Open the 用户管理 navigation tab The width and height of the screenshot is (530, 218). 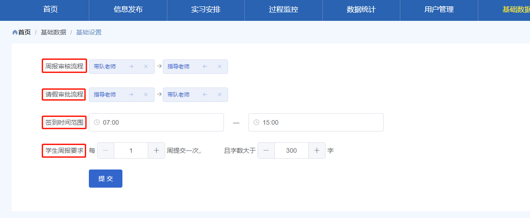pos(439,10)
